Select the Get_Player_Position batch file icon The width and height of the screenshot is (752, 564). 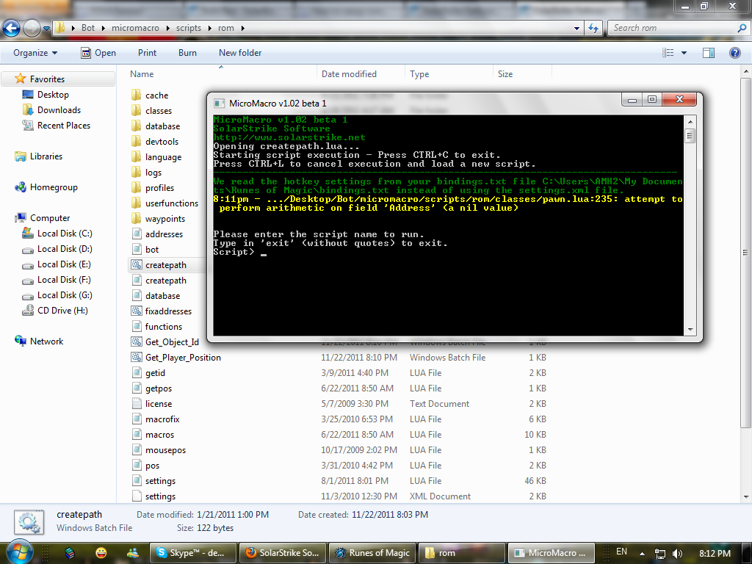tap(136, 358)
